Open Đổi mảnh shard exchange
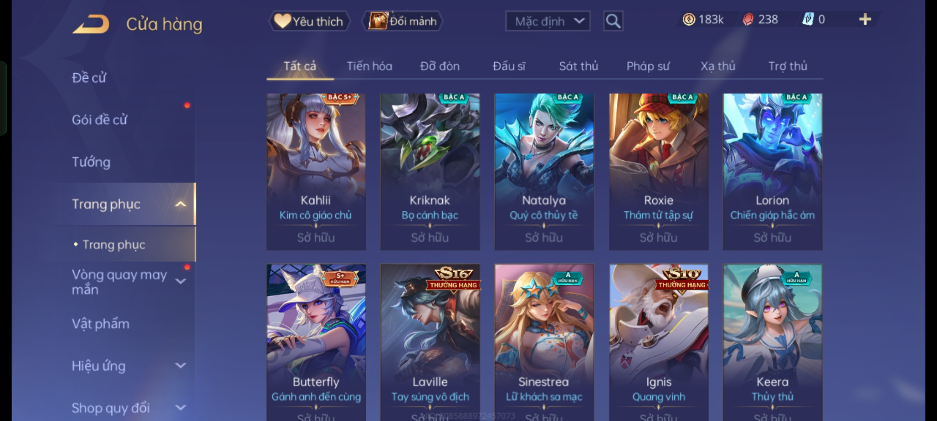Viewport: 937px width, 421px height. click(403, 21)
